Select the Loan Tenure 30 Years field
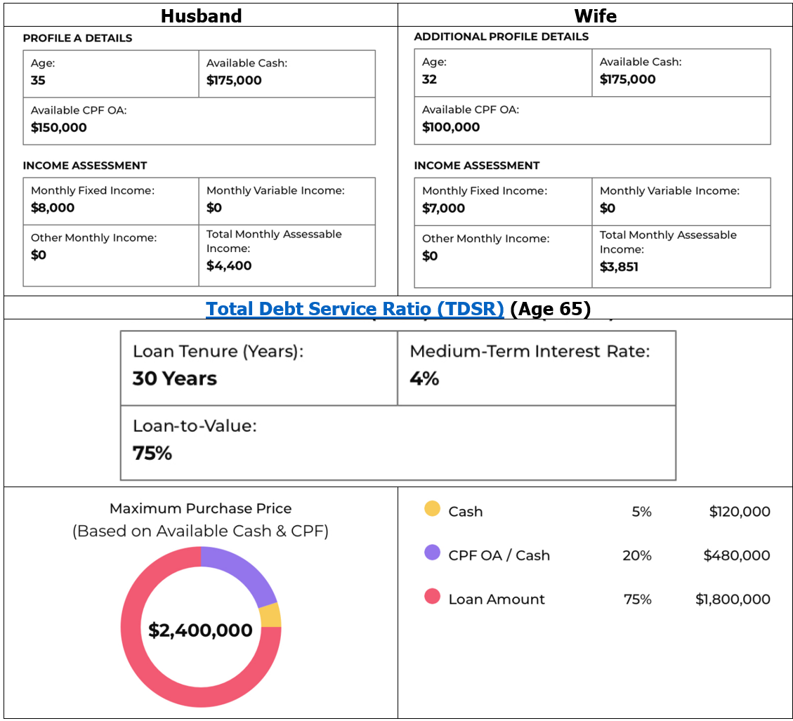 258,368
